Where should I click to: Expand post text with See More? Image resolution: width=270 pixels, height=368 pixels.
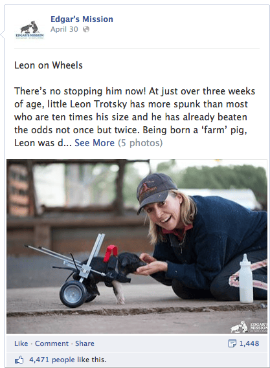pyautogui.click(x=95, y=143)
